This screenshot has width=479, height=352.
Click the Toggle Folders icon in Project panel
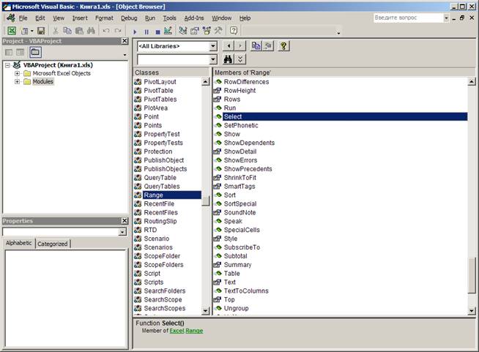(x=35, y=53)
